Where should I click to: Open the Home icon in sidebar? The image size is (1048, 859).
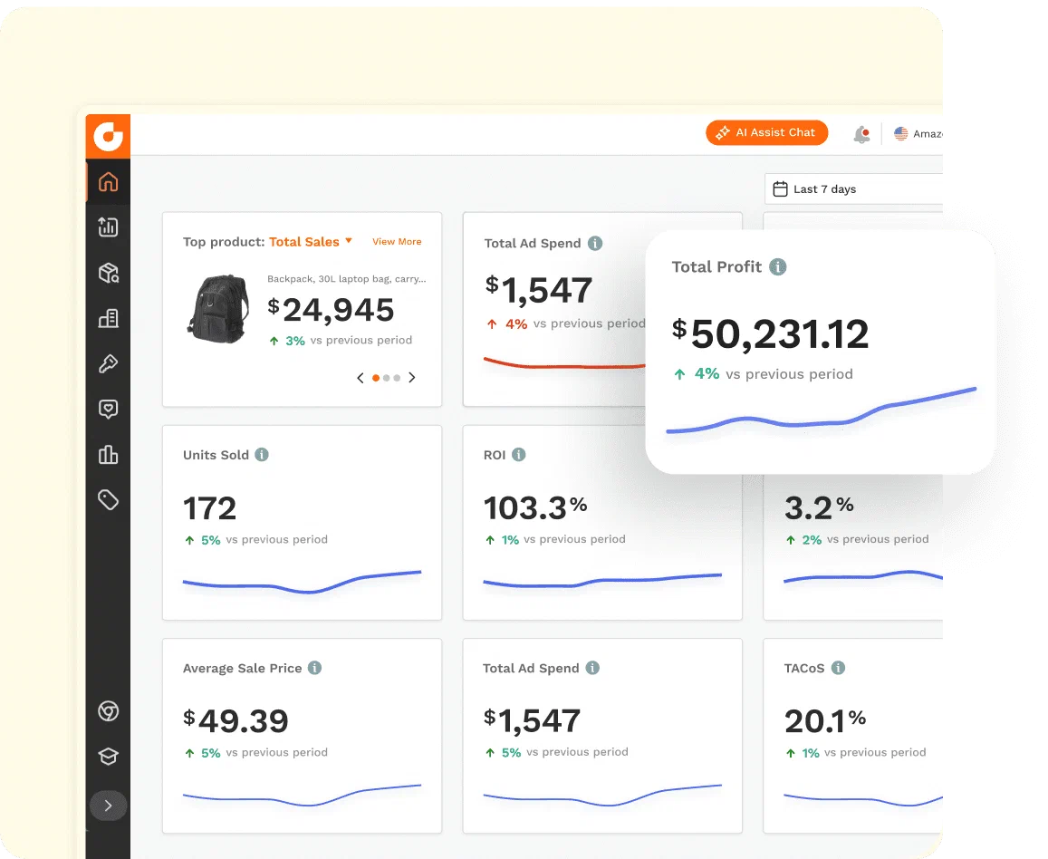coord(109,182)
